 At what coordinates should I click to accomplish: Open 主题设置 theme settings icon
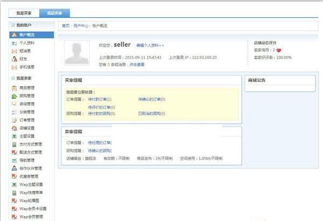click(x=14, y=136)
